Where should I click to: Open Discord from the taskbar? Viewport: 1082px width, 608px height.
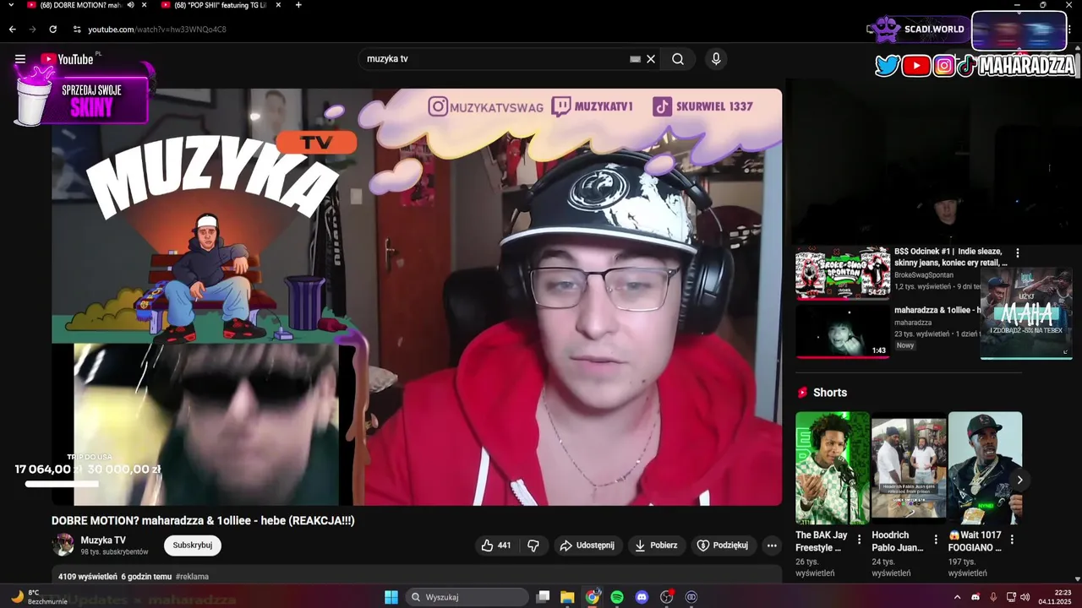click(642, 597)
